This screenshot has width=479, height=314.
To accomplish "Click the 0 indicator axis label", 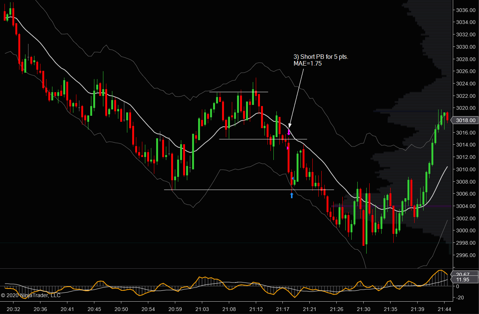I will [458, 286].
